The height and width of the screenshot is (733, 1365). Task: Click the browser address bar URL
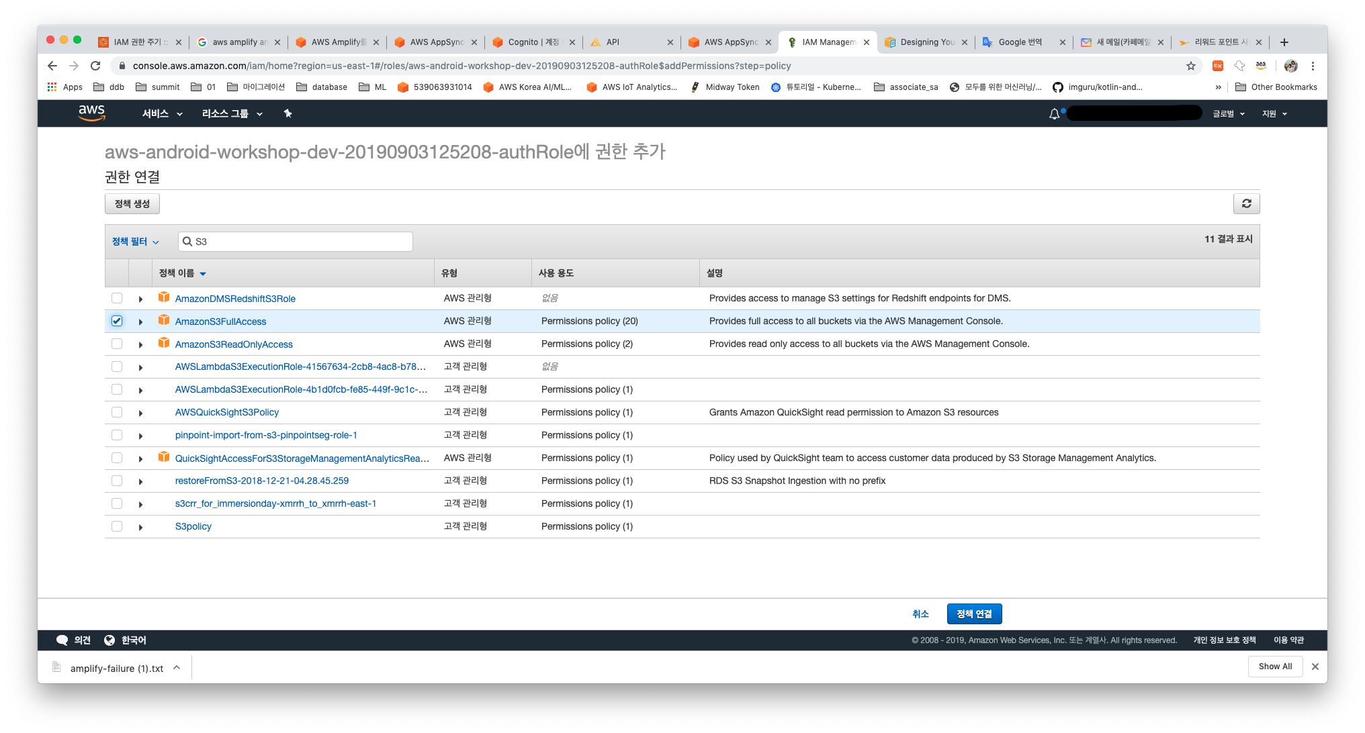[x=461, y=66]
